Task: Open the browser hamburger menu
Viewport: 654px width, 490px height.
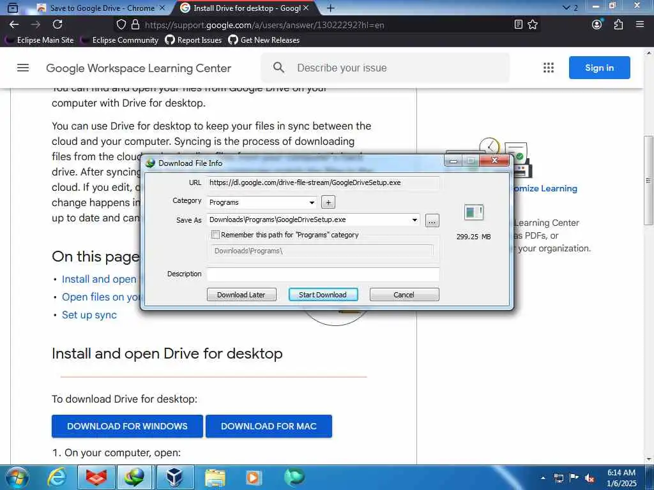Action: (640, 25)
